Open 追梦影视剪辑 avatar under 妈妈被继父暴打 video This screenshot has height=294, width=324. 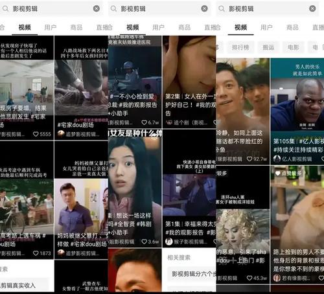point(61,253)
